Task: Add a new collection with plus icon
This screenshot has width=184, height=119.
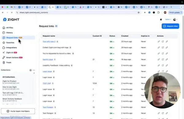Action: tap(30, 70)
